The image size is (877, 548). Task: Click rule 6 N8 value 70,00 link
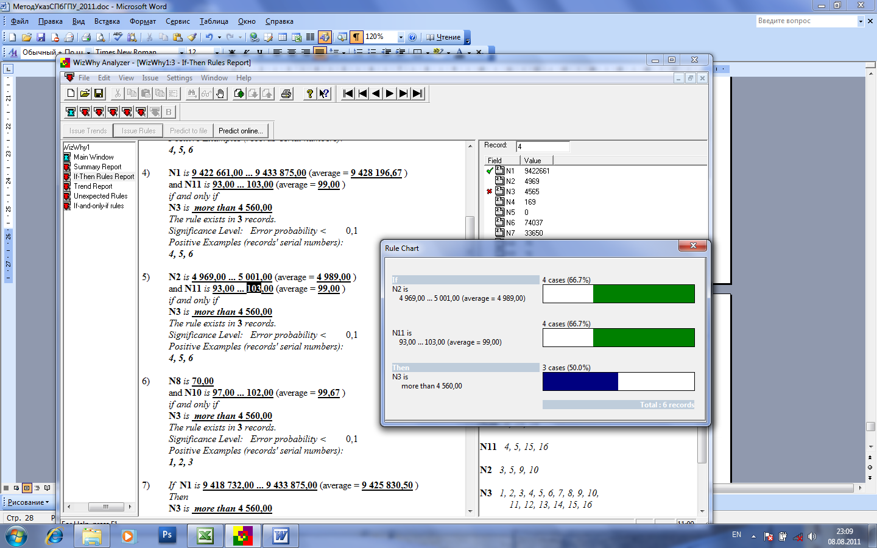(x=203, y=381)
